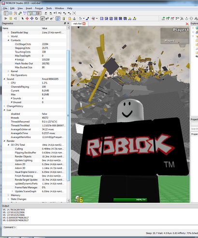Expand the Memory row
Viewport: 198px width, 238px height.
8,195
